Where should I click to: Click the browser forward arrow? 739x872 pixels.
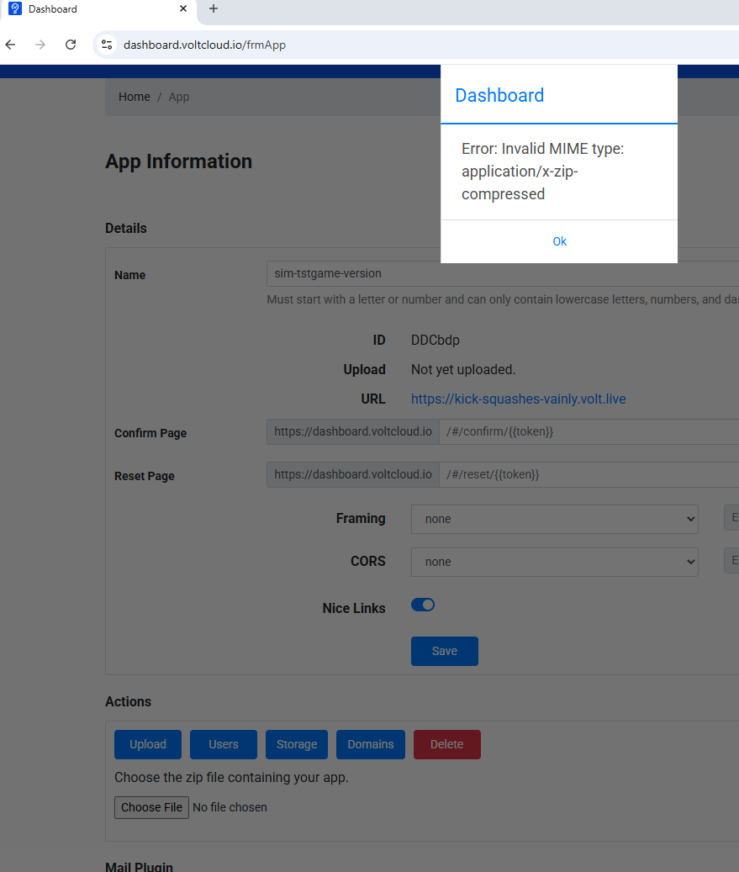pyautogui.click(x=40, y=45)
